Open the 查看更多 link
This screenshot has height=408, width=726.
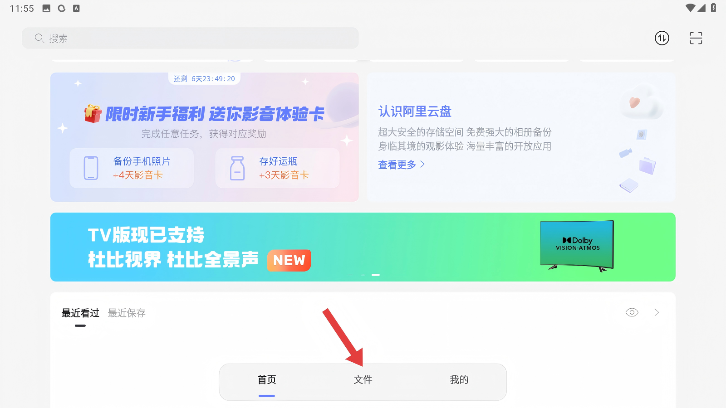tap(397, 165)
